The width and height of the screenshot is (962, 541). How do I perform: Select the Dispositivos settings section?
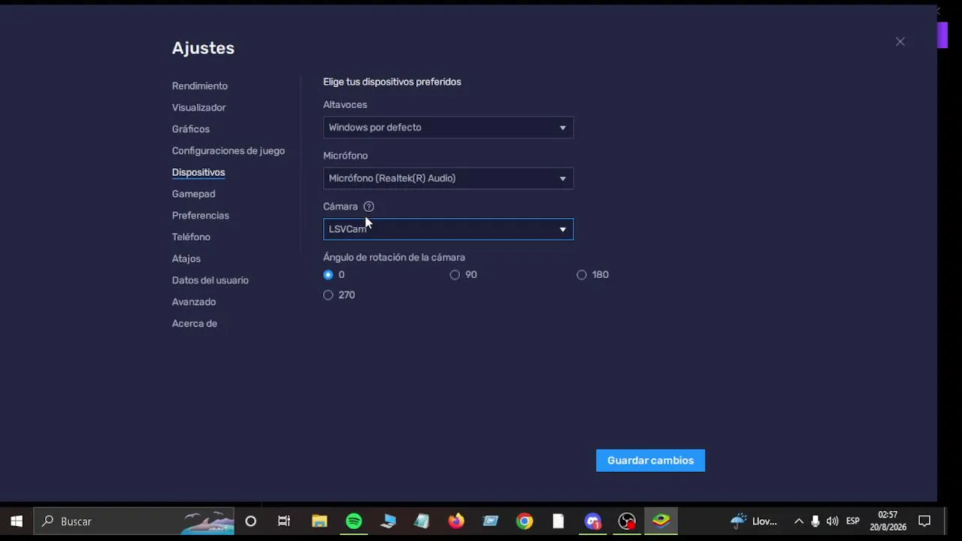(x=198, y=172)
